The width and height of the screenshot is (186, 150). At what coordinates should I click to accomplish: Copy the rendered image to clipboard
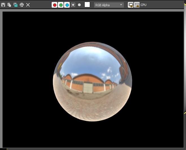click(x=9, y=5)
